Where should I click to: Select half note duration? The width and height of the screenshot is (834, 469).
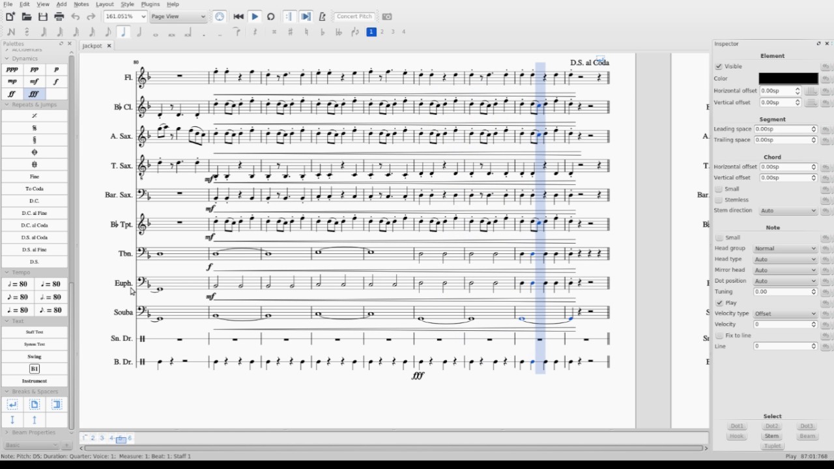(x=139, y=31)
